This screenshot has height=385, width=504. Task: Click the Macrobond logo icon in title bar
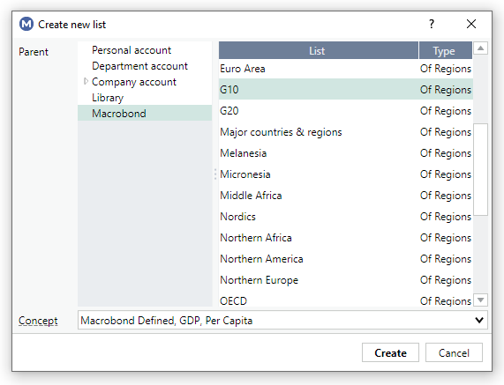pos(26,24)
